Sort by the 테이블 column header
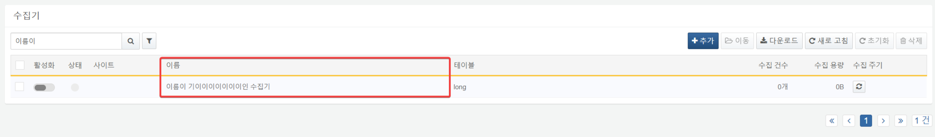Viewport: 935px width, 137px height. 464,65
